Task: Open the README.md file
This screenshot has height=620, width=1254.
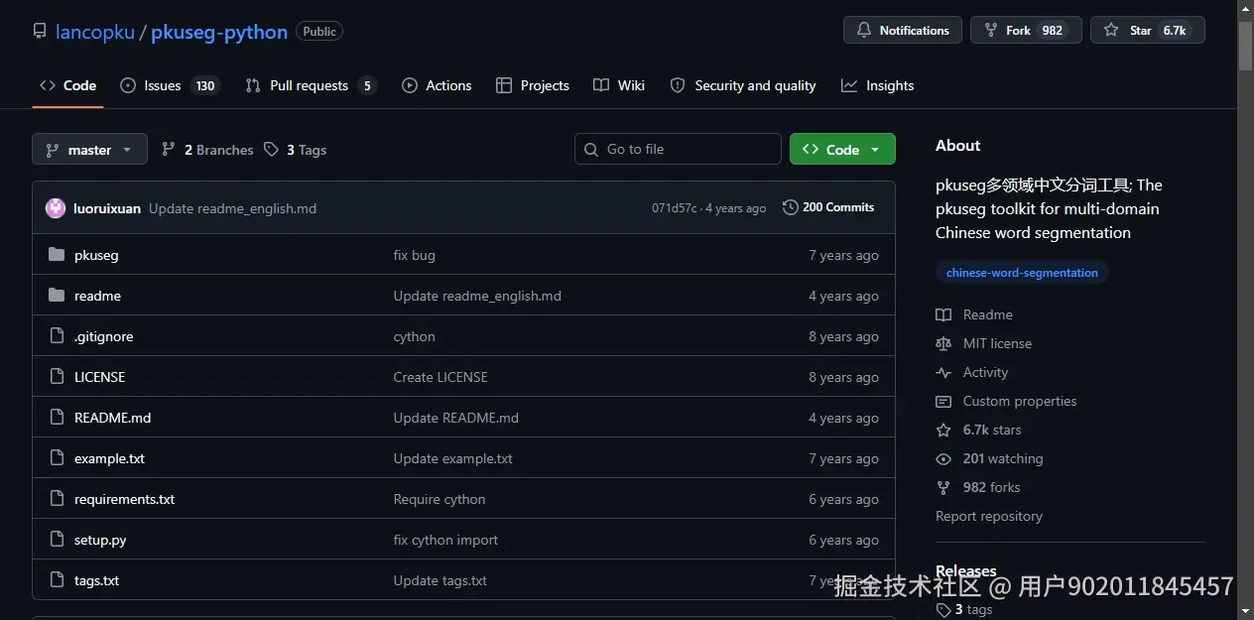Action: 112,418
